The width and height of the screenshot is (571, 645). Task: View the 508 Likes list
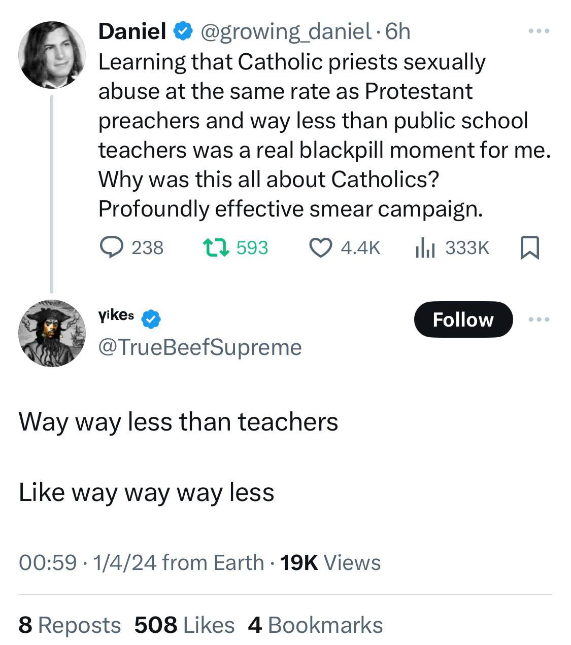tap(184, 625)
